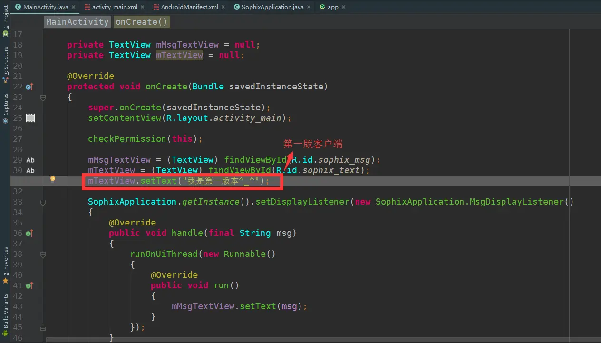This screenshot has width=601, height=343.
Task: Open the Build Variants tool window
Action: pyautogui.click(x=5, y=314)
